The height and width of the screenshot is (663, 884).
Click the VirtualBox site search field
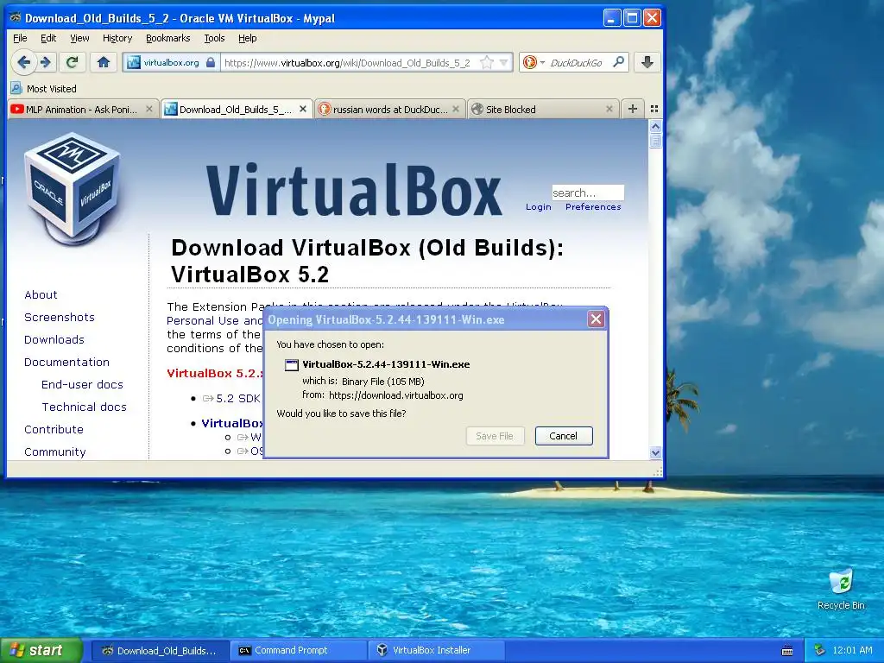pos(587,193)
